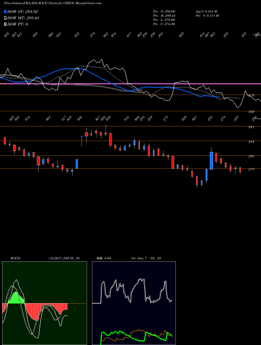Viewport: 261px width, 345px height.
Task: Open the MACD indicator chart panel
Action: pos(44,303)
